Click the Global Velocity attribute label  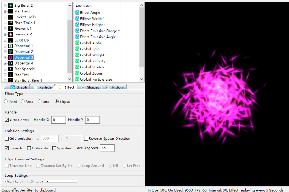tap(93, 61)
